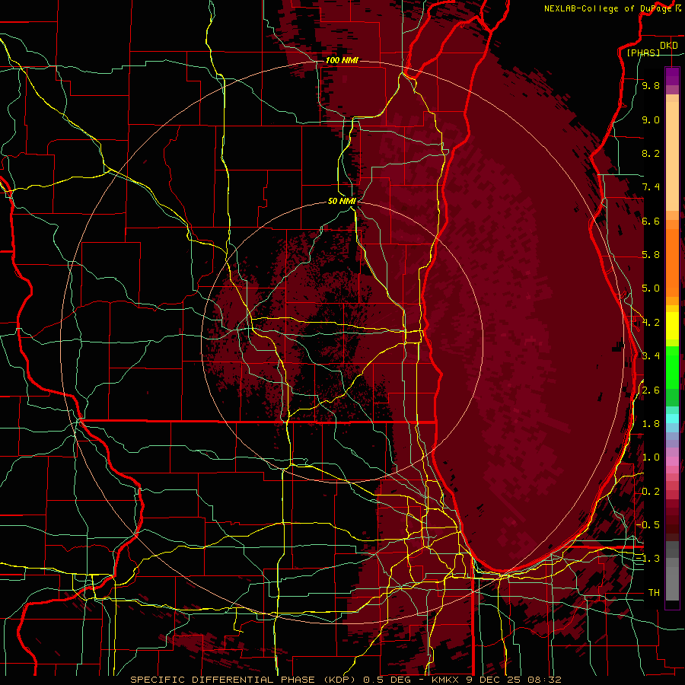
Task: Click the 100 NMI range ring label
Action: pos(342,60)
